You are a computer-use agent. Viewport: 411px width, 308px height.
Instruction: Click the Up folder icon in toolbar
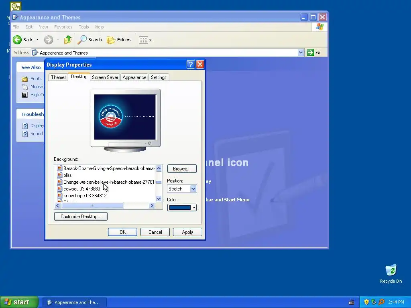[67, 40]
